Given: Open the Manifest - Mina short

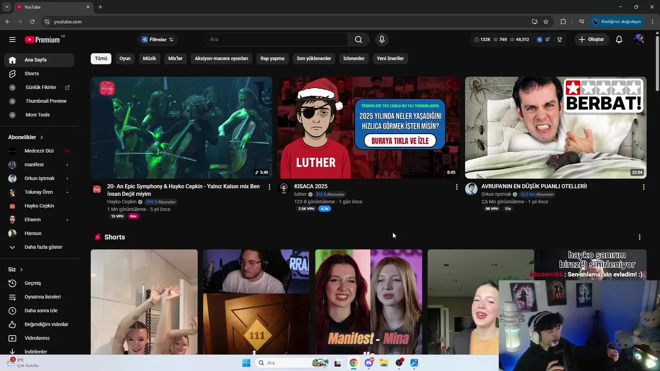Looking at the screenshot, I should 368,302.
